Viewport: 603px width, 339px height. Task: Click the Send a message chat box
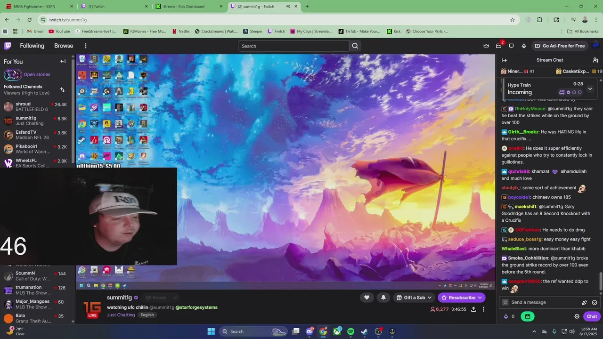(x=542, y=302)
